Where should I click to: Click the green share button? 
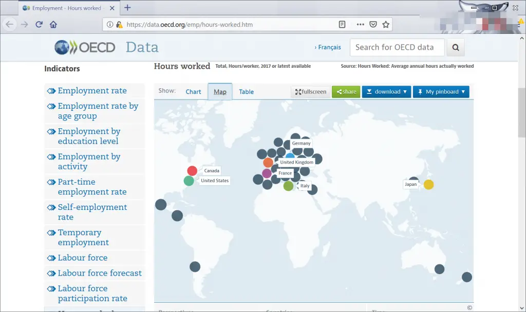click(346, 92)
